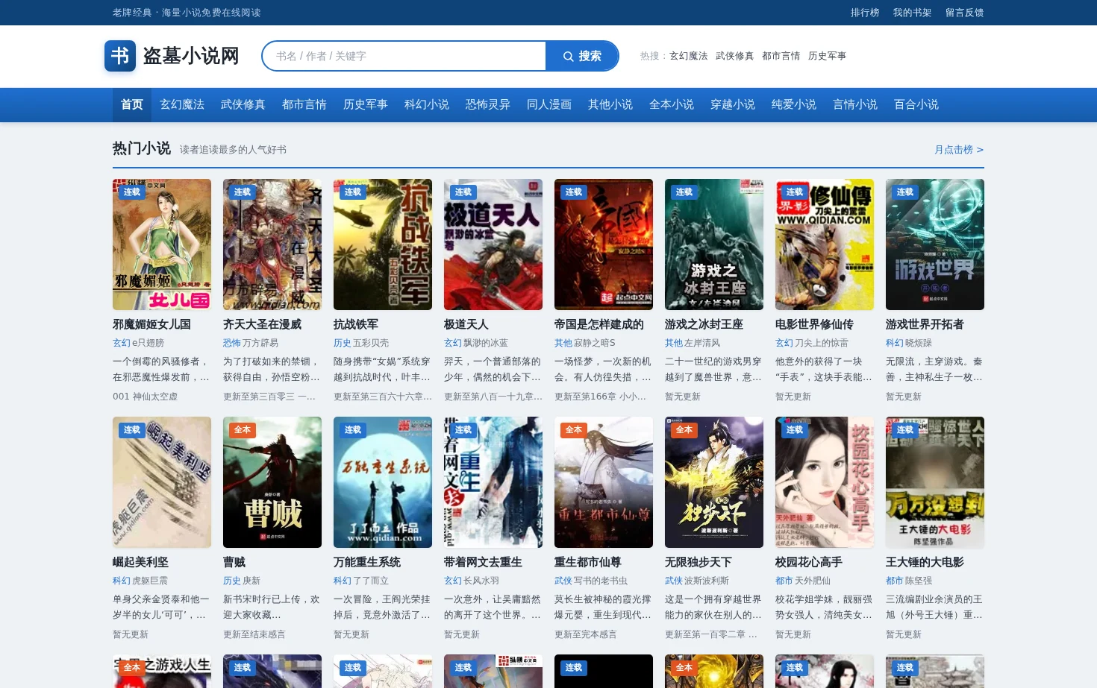Image resolution: width=1097 pixels, height=688 pixels.
Task: Click the 曹贼 title link
Action: tap(234, 562)
